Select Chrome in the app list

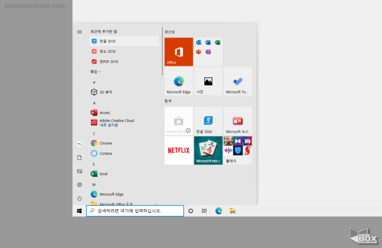click(x=106, y=143)
